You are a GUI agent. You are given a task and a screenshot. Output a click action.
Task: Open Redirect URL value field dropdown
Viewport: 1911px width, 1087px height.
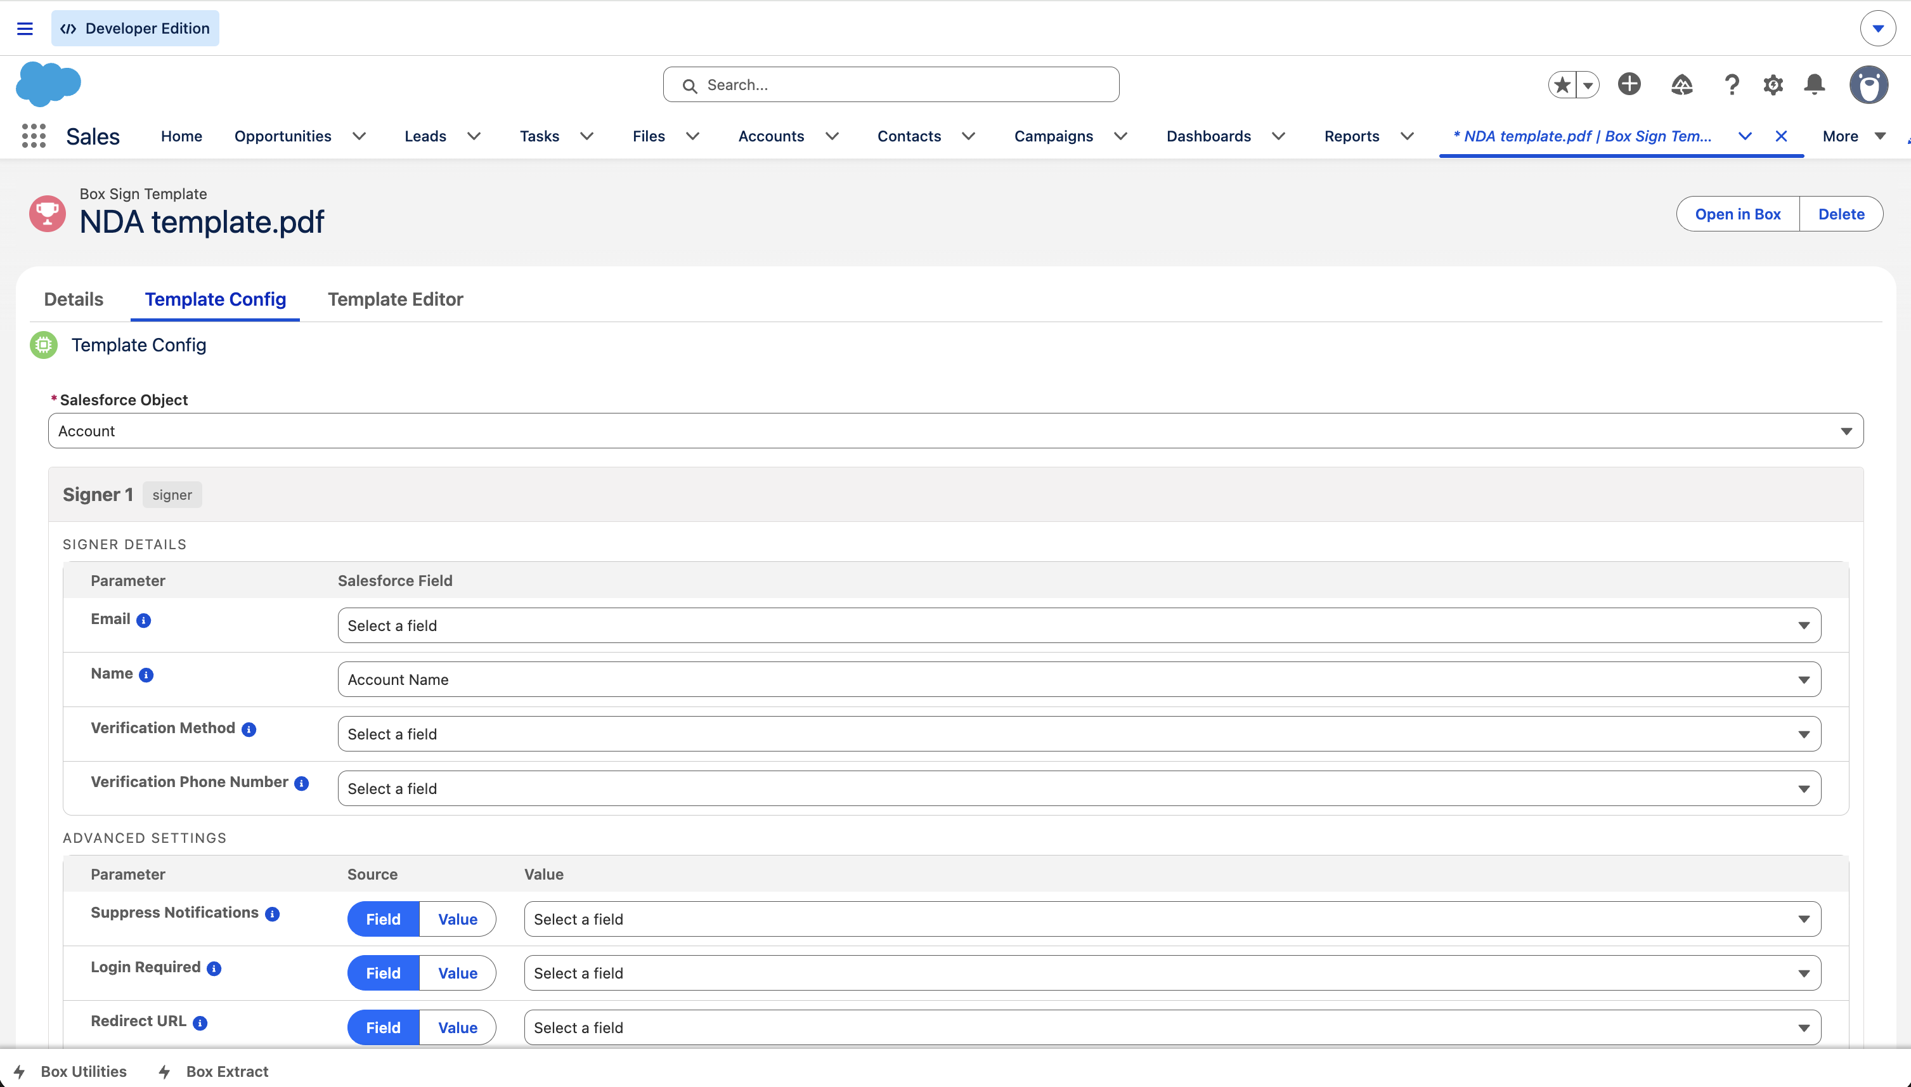[1172, 1027]
